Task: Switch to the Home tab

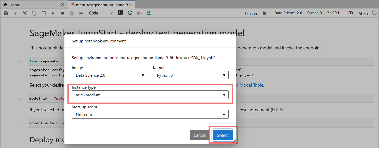Action: [34, 5]
